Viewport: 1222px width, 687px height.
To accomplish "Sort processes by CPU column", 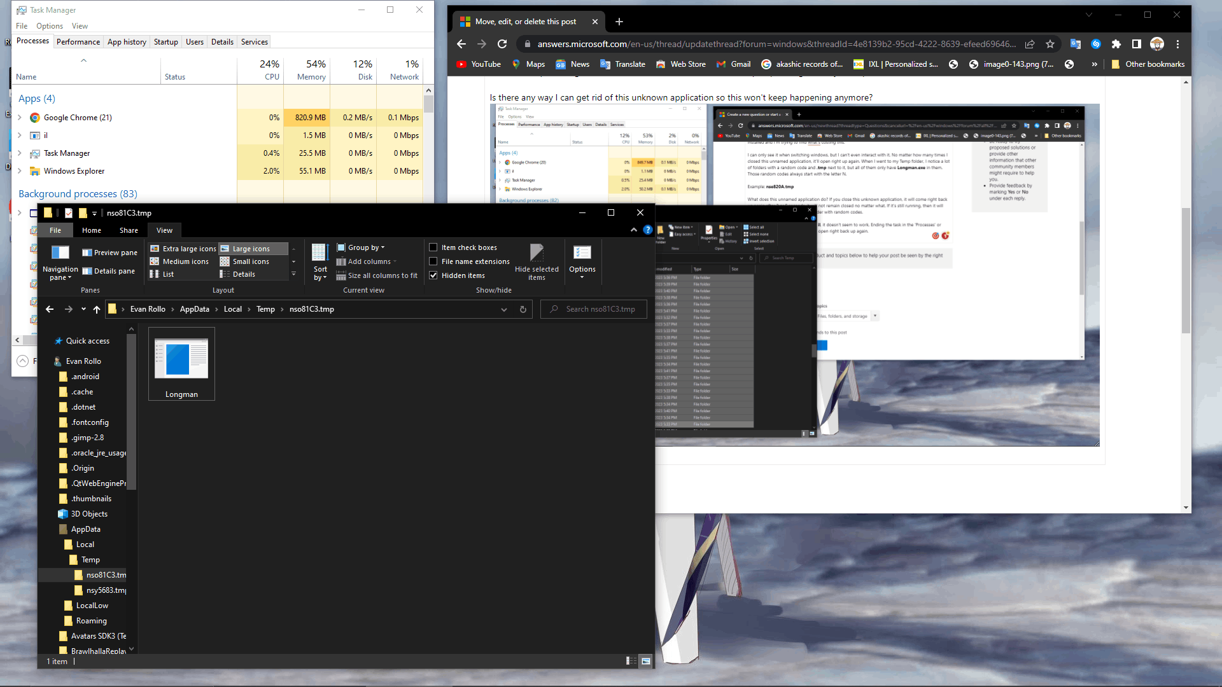I will (x=261, y=70).
